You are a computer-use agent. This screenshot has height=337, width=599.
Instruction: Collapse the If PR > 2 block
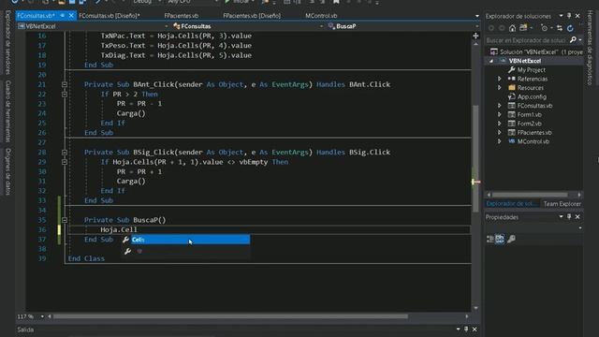pos(65,94)
